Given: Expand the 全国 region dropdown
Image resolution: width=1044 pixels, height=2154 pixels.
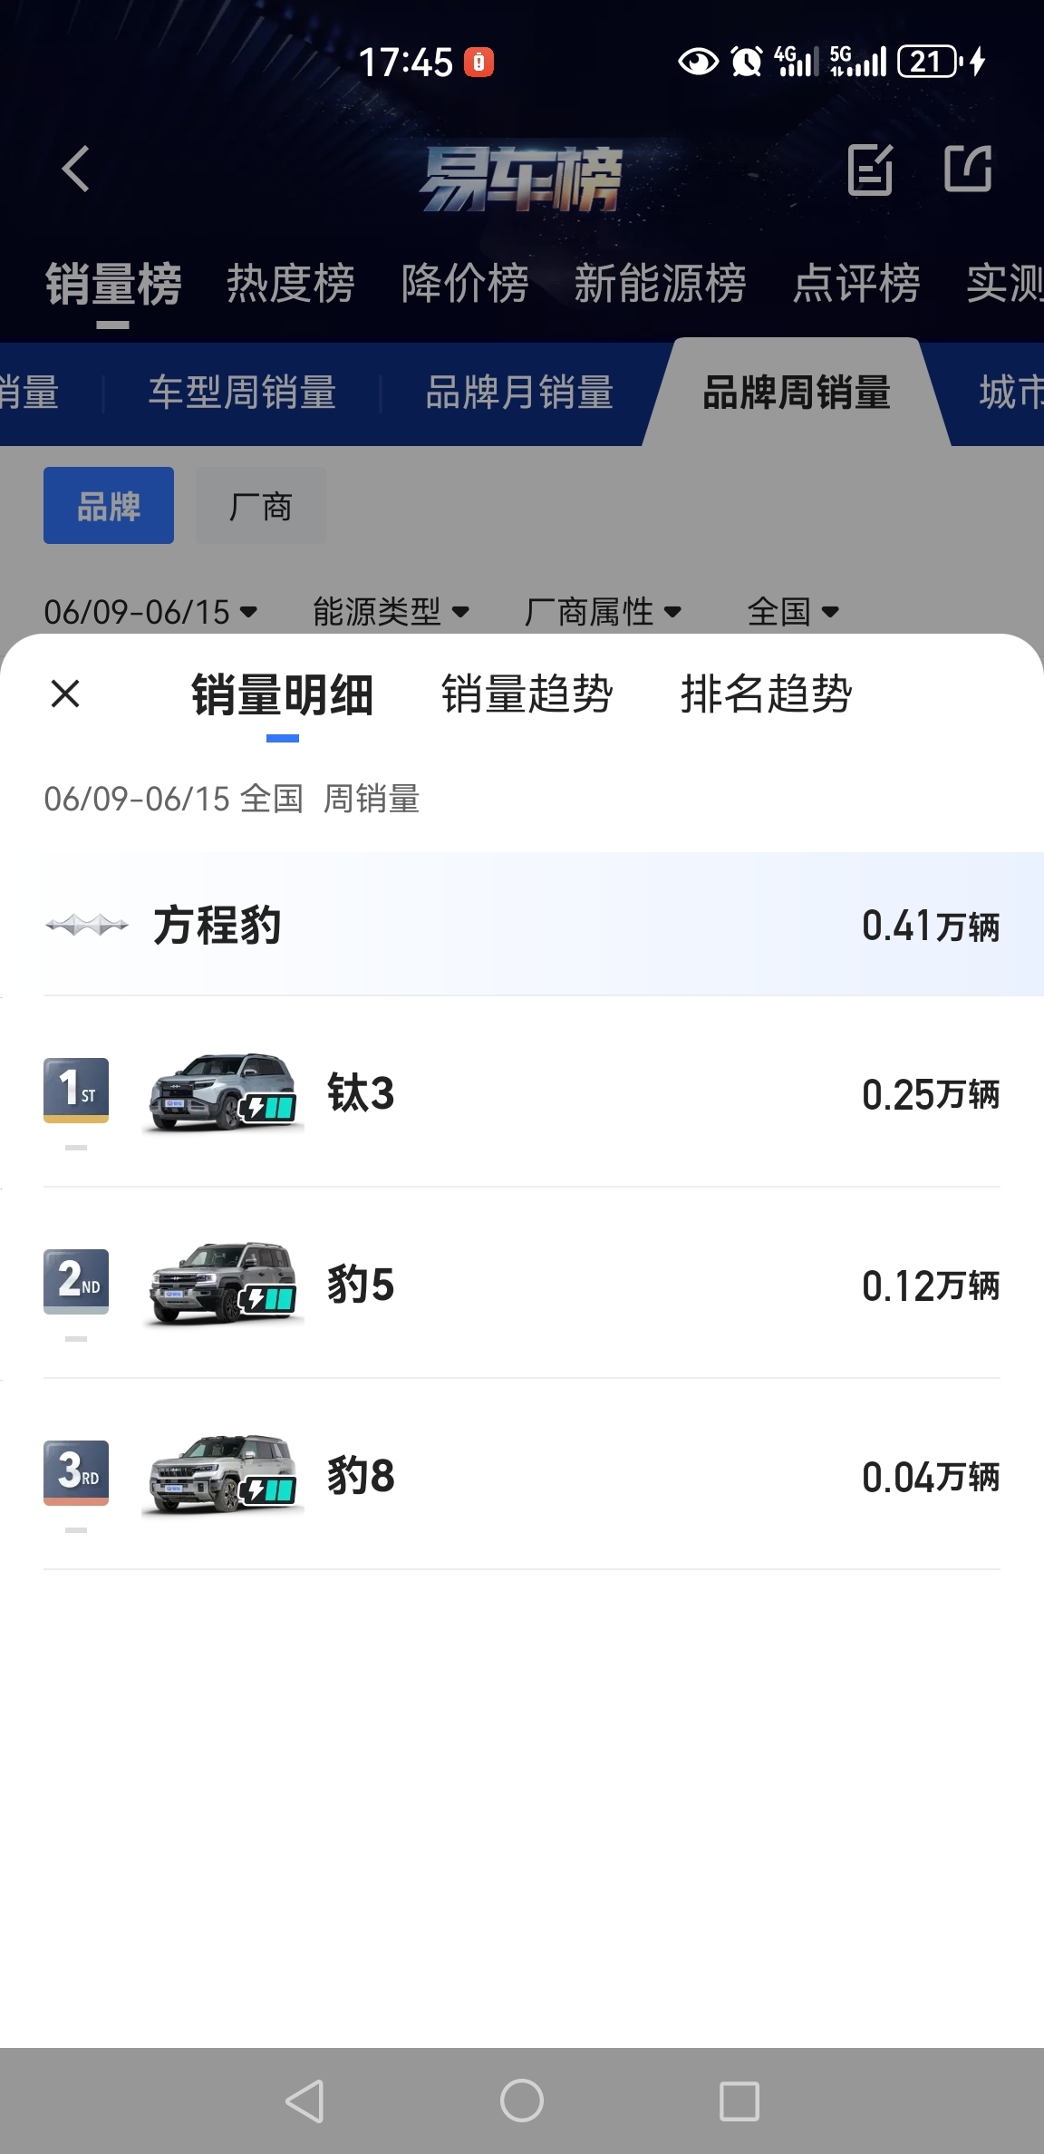Looking at the screenshot, I should point(793,612).
